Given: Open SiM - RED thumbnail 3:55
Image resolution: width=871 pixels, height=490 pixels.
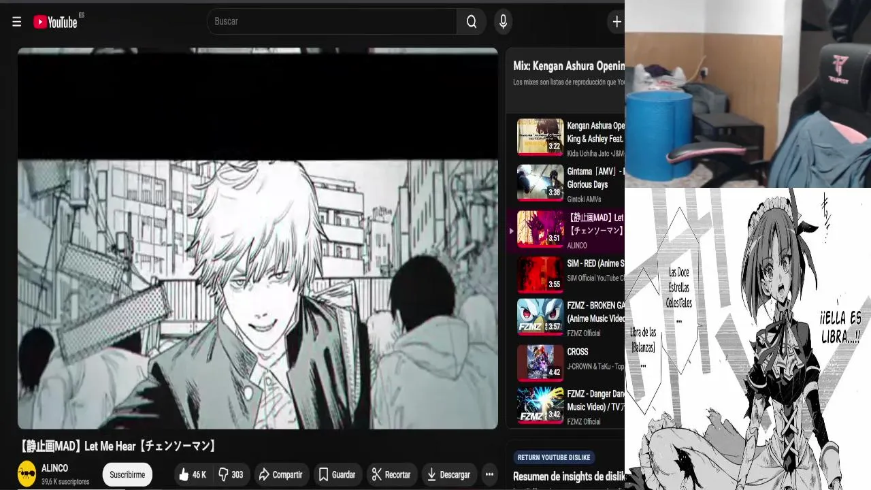Looking at the screenshot, I should click(540, 274).
